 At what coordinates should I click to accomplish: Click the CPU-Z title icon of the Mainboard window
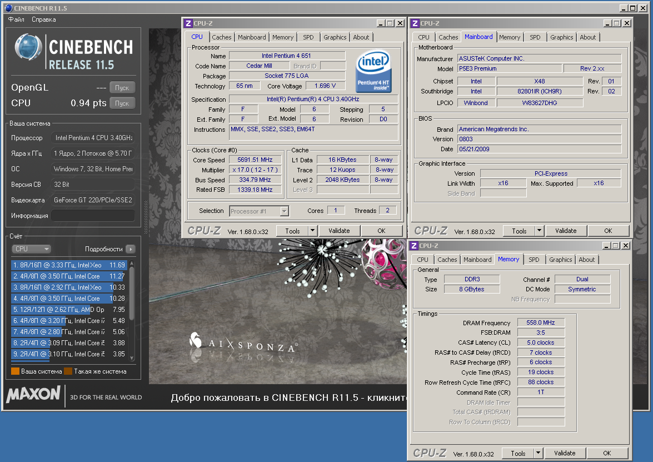415,23
